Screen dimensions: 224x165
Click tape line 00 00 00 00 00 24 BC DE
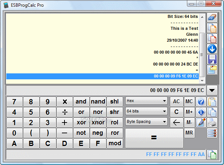pos(175,64)
